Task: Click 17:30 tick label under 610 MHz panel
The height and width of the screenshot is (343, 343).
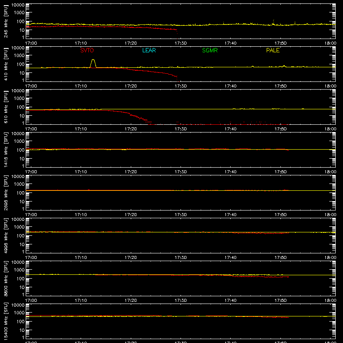Action: [181, 129]
